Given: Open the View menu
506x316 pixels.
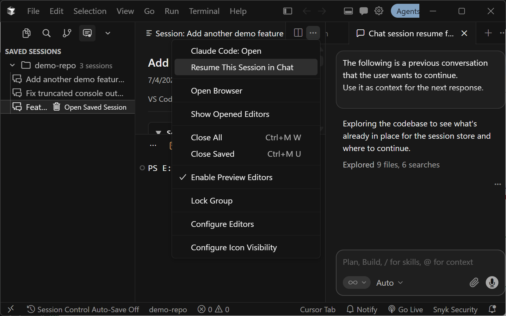Looking at the screenshot, I should coord(125,11).
